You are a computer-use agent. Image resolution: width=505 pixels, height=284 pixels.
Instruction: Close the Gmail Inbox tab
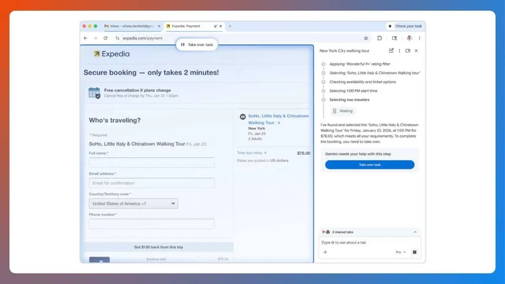coord(159,26)
